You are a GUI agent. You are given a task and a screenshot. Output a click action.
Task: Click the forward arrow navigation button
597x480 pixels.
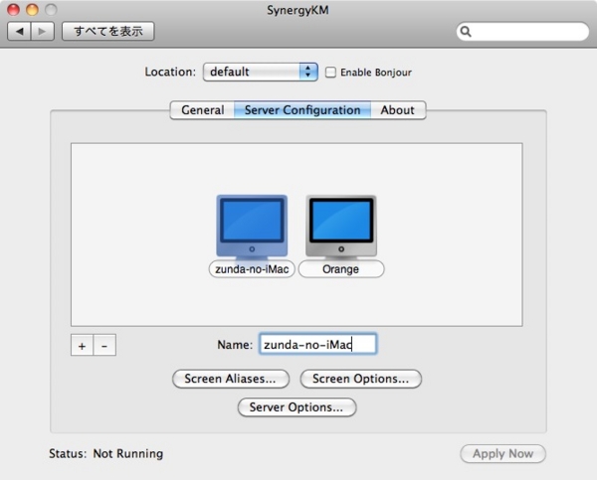[x=43, y=31]
